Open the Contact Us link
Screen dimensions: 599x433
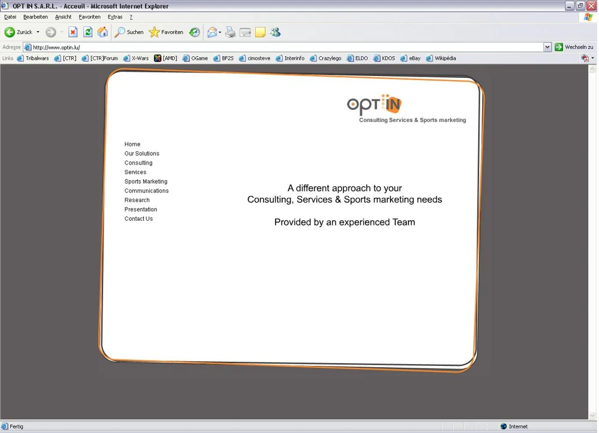(x=139, y=219)
